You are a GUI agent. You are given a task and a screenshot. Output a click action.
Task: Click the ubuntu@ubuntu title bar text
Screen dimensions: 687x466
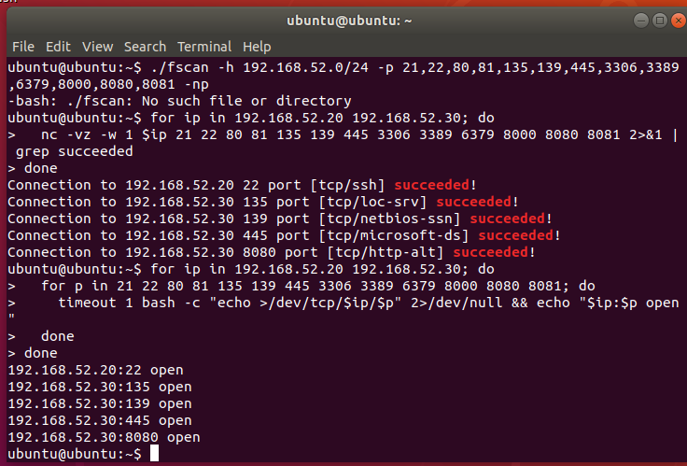point(349,21)
